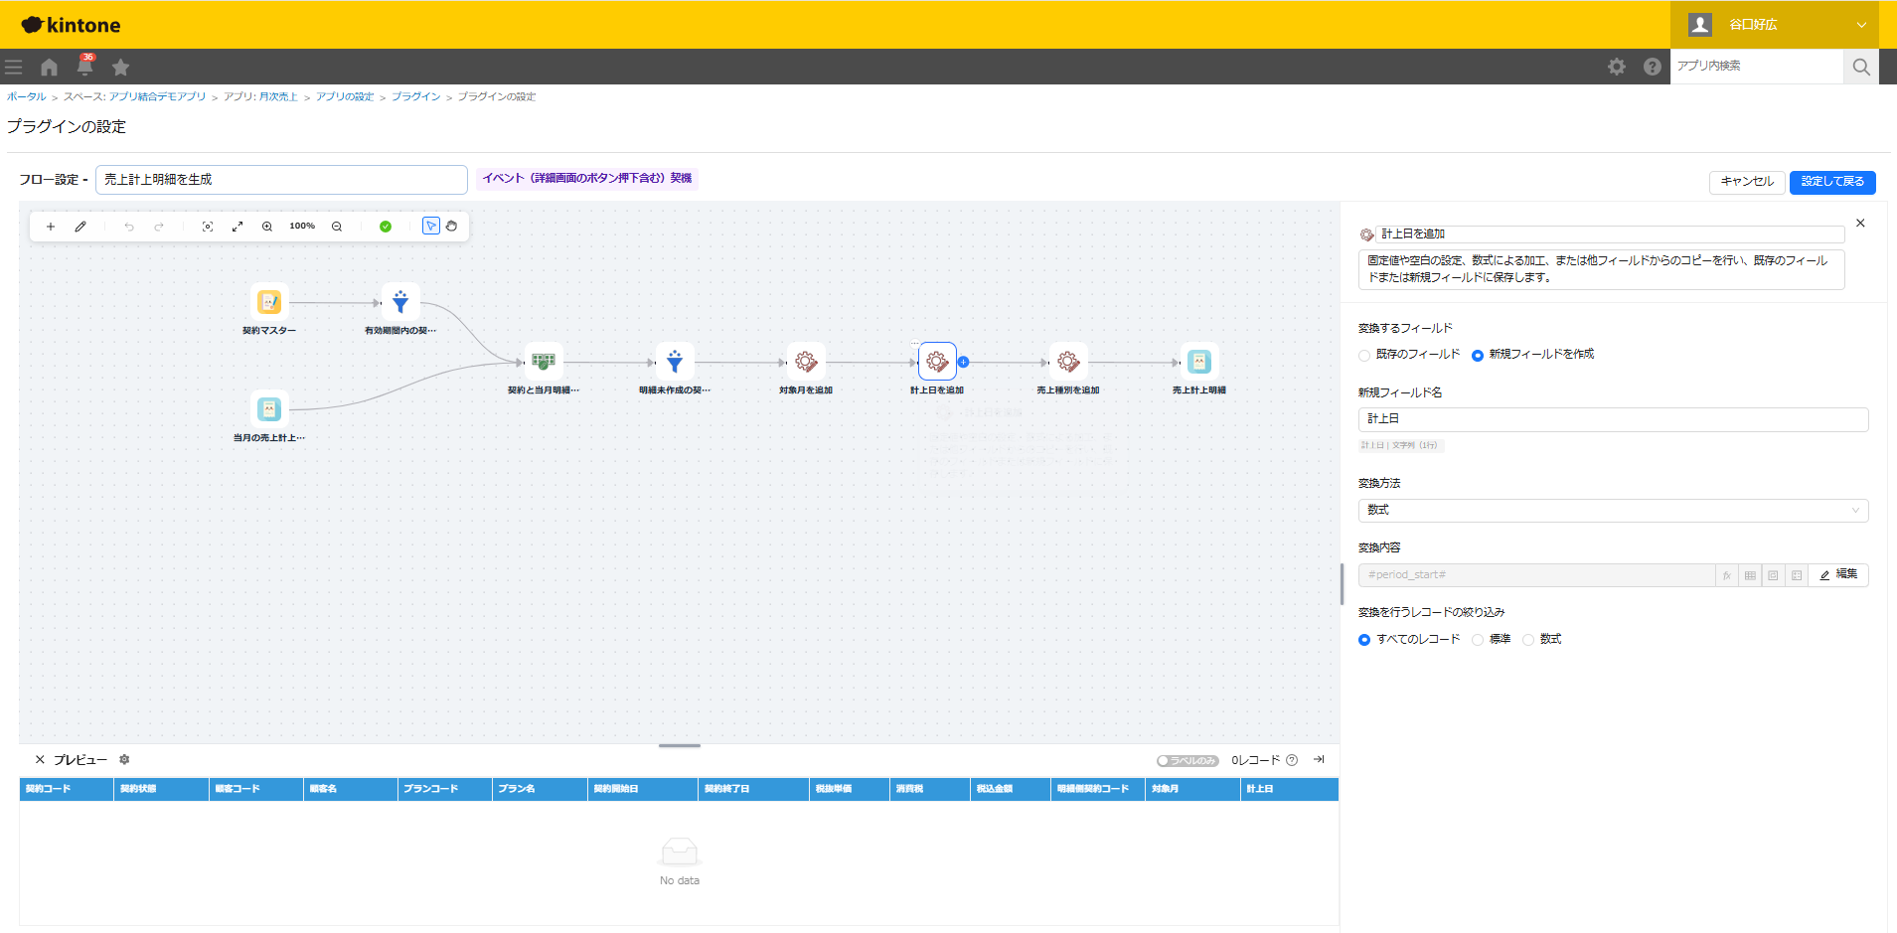The width and height of the screenshot is (1897, 933).
Task: Select the hand pan tool
Action: point(451,227)
